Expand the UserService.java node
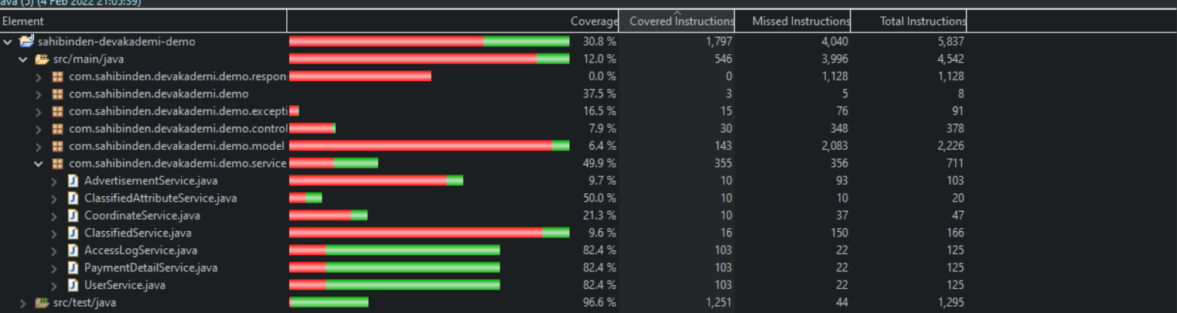1177x313 pixels. pos(53,285)
